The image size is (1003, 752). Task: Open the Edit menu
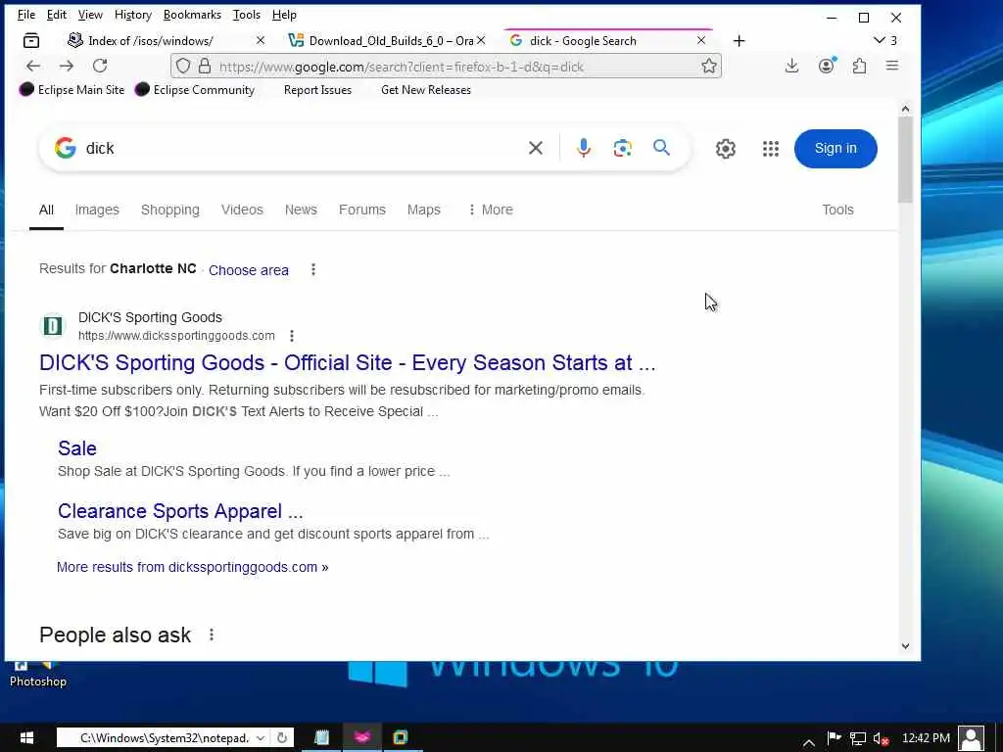coord(56,15)
